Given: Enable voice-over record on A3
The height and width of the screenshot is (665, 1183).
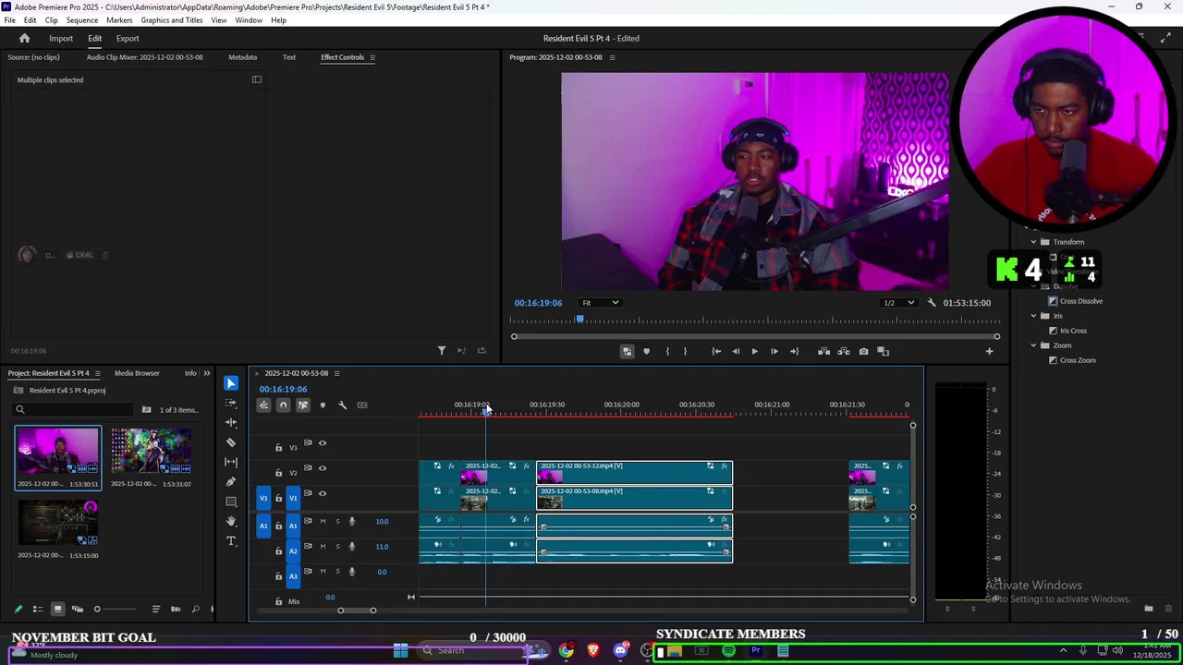Looking at the screenshot, I should (x=351, y=572).
